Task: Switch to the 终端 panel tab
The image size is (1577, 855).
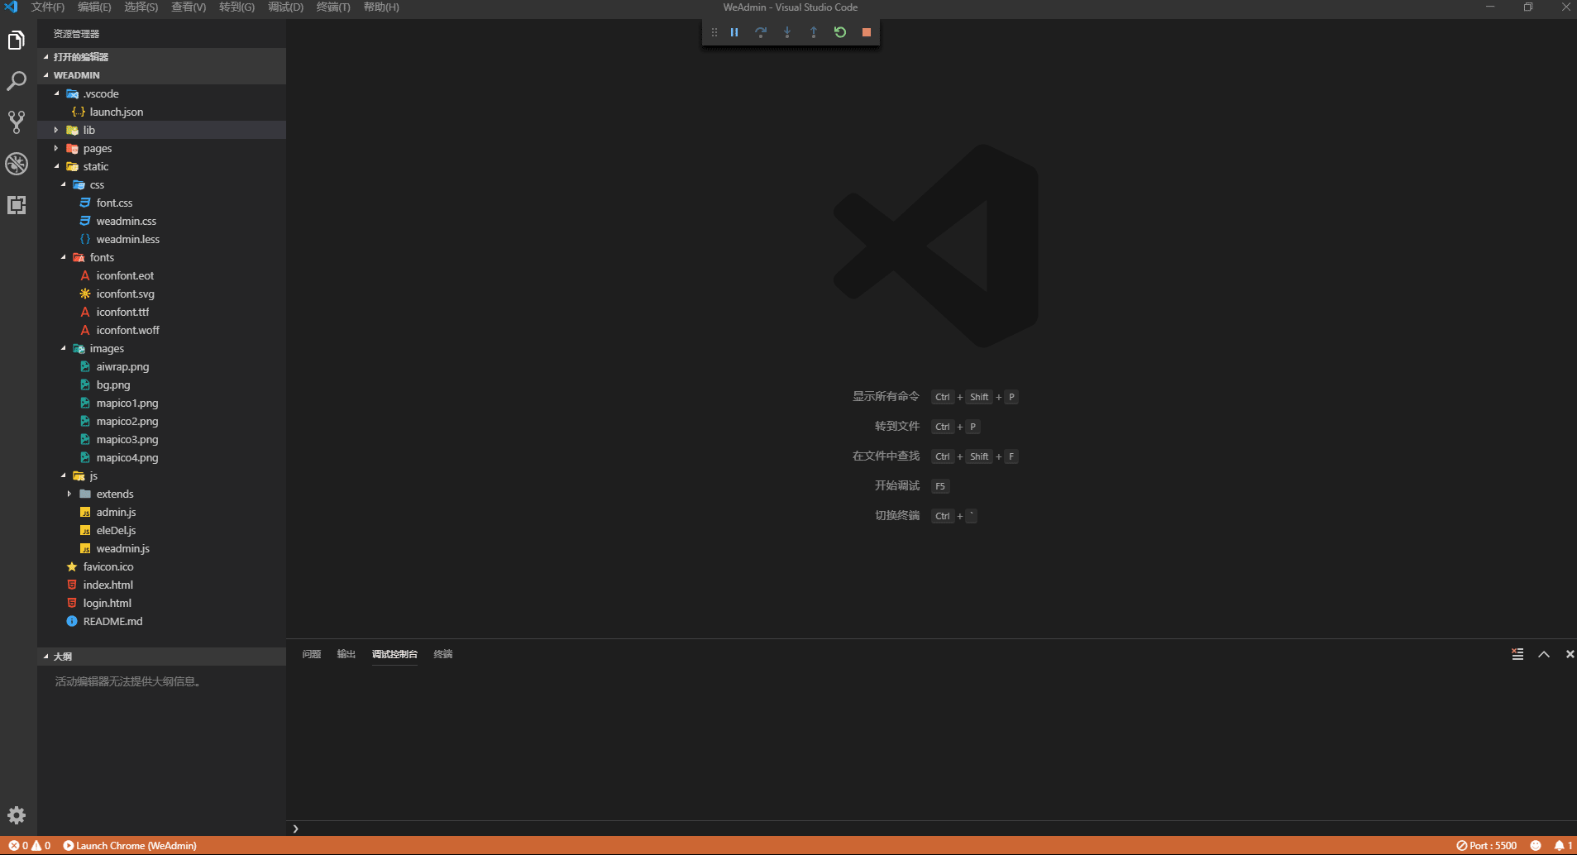Action: [x=442, y=654]
